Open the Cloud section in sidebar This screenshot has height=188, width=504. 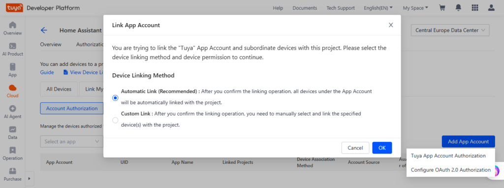12,91
